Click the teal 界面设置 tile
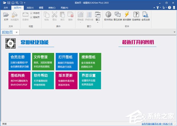This screenshot has height=126, width=177. [x=90, y=80]
